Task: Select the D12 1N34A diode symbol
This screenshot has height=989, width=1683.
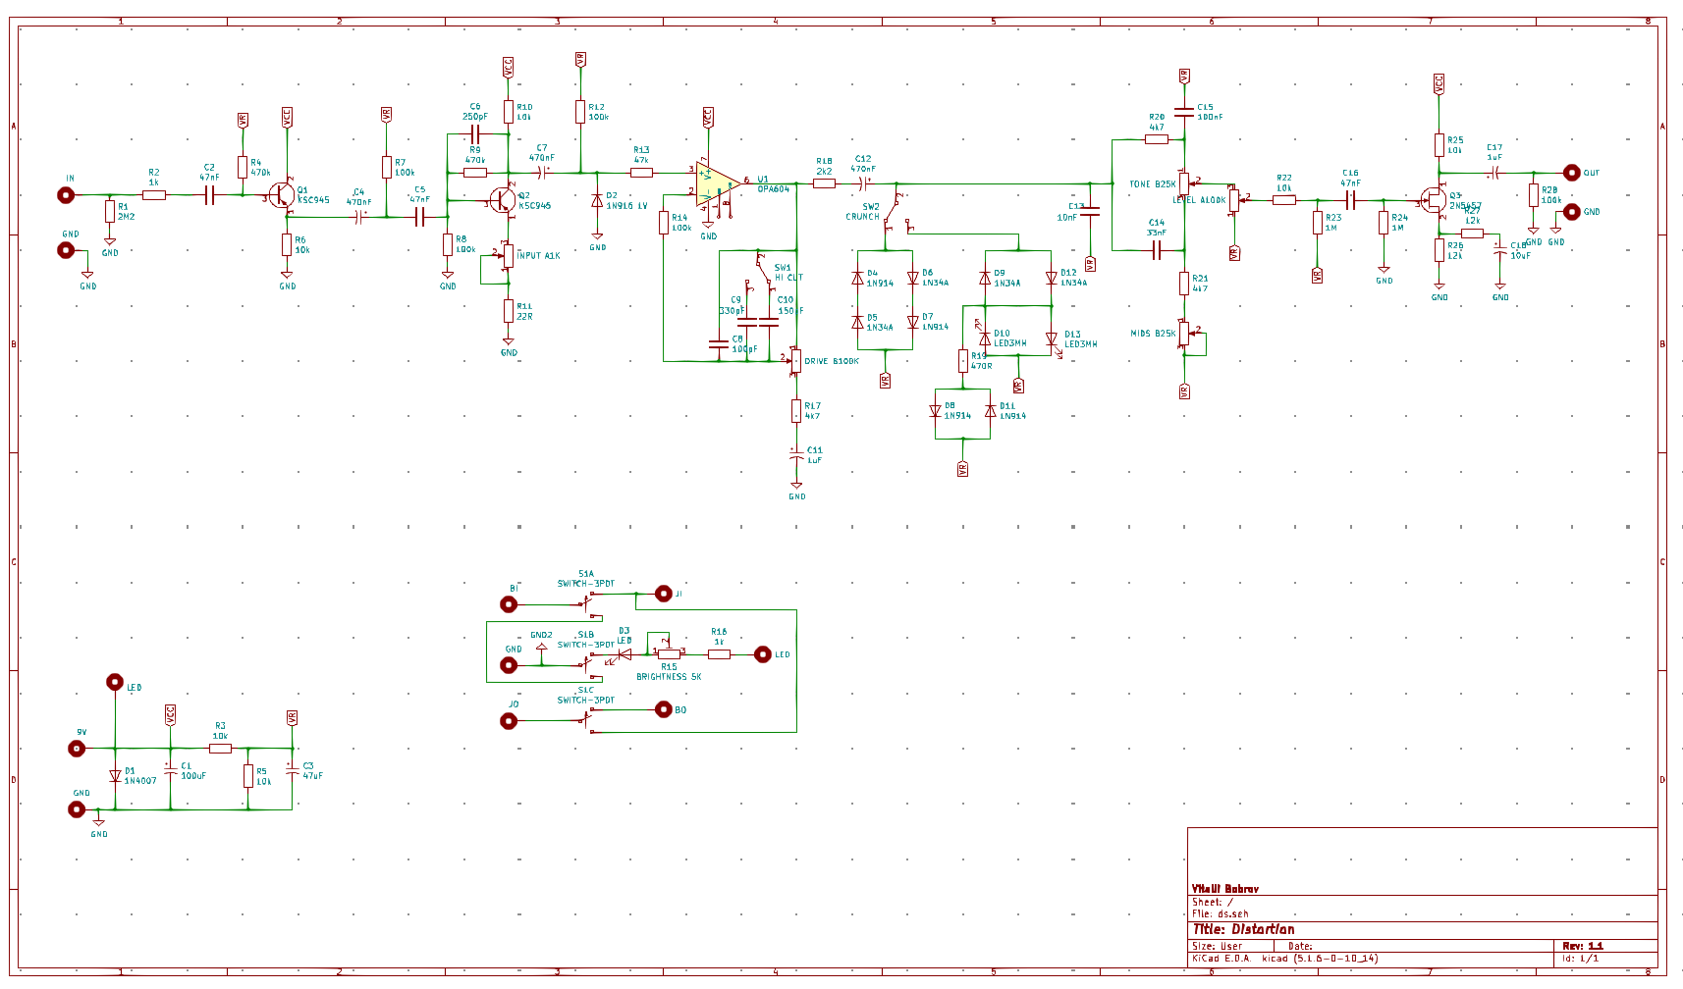Action: (x=1052, y=279)
